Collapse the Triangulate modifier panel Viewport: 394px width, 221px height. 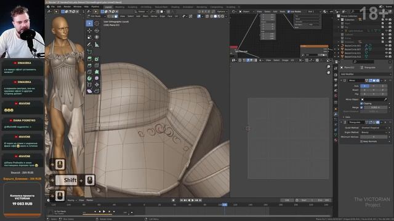click(341, 122)
